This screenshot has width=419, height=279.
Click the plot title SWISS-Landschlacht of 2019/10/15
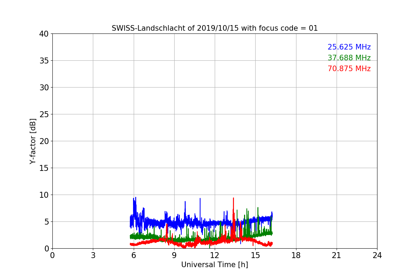point(215,28)
